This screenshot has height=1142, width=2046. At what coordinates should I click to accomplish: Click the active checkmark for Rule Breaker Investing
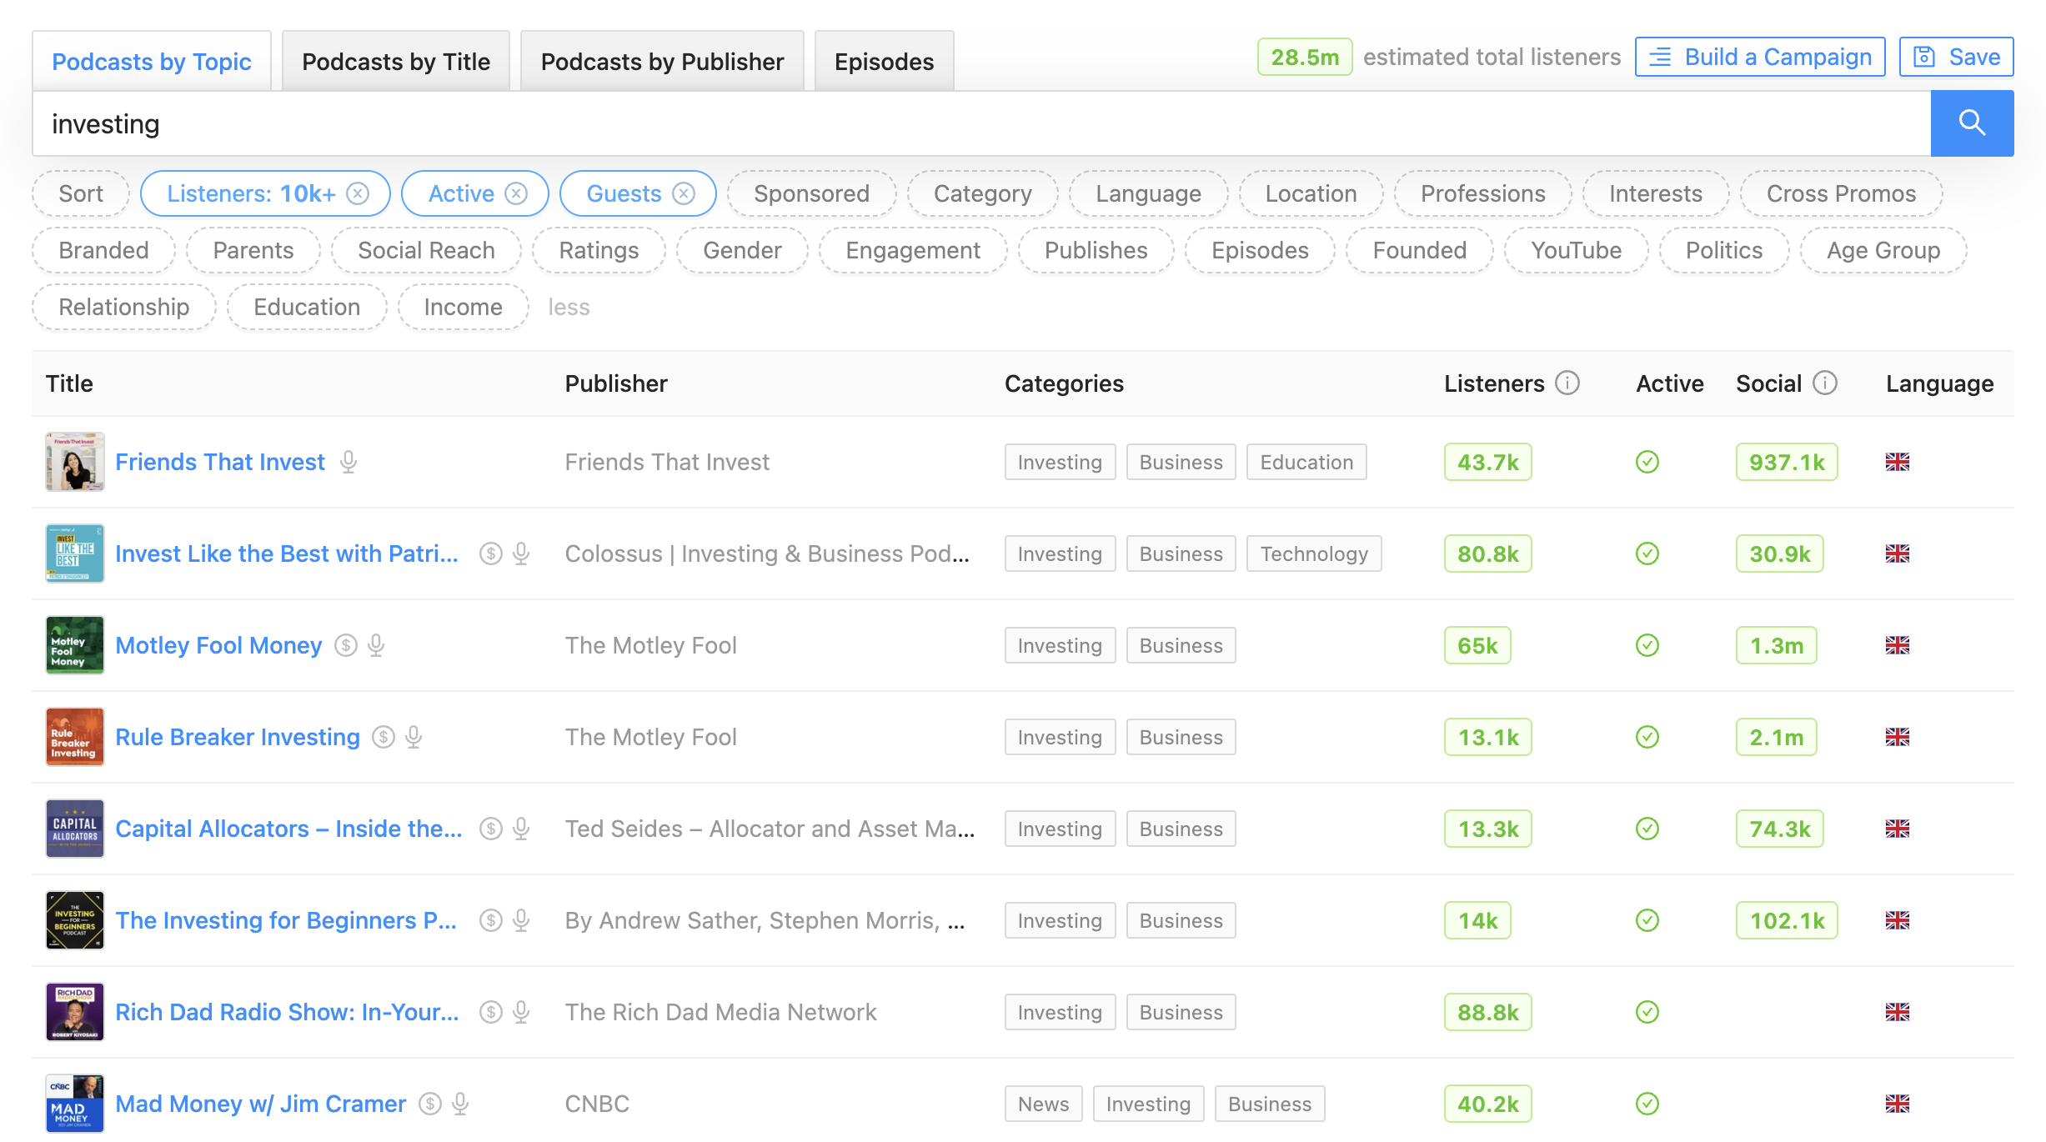pos(1647,737)
